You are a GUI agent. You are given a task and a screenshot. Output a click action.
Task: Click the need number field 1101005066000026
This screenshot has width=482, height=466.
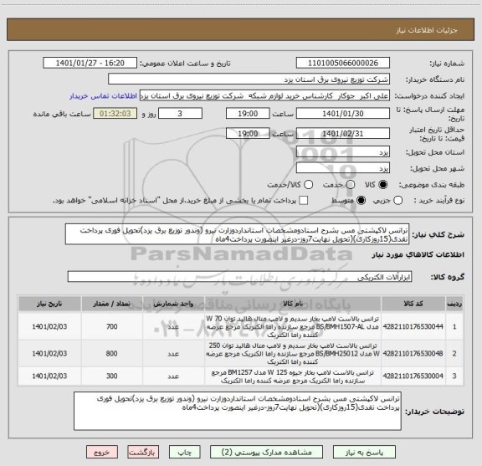point(343,63)
